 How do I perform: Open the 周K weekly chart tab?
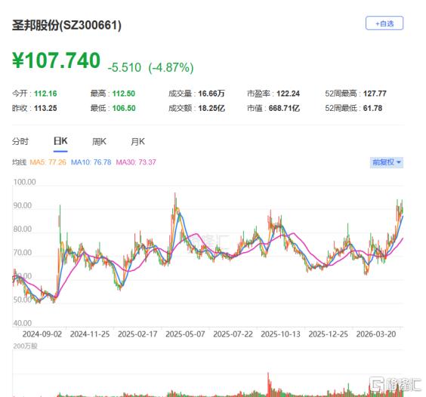[x=99, y=141]
